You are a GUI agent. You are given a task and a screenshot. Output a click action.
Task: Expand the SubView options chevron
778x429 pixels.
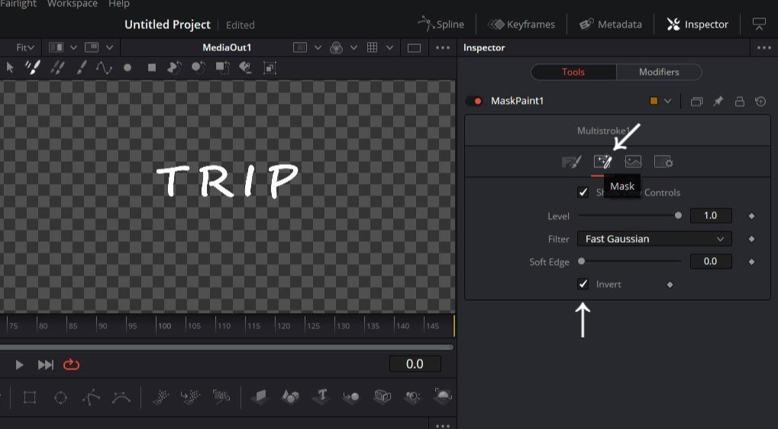click(110, 47)
